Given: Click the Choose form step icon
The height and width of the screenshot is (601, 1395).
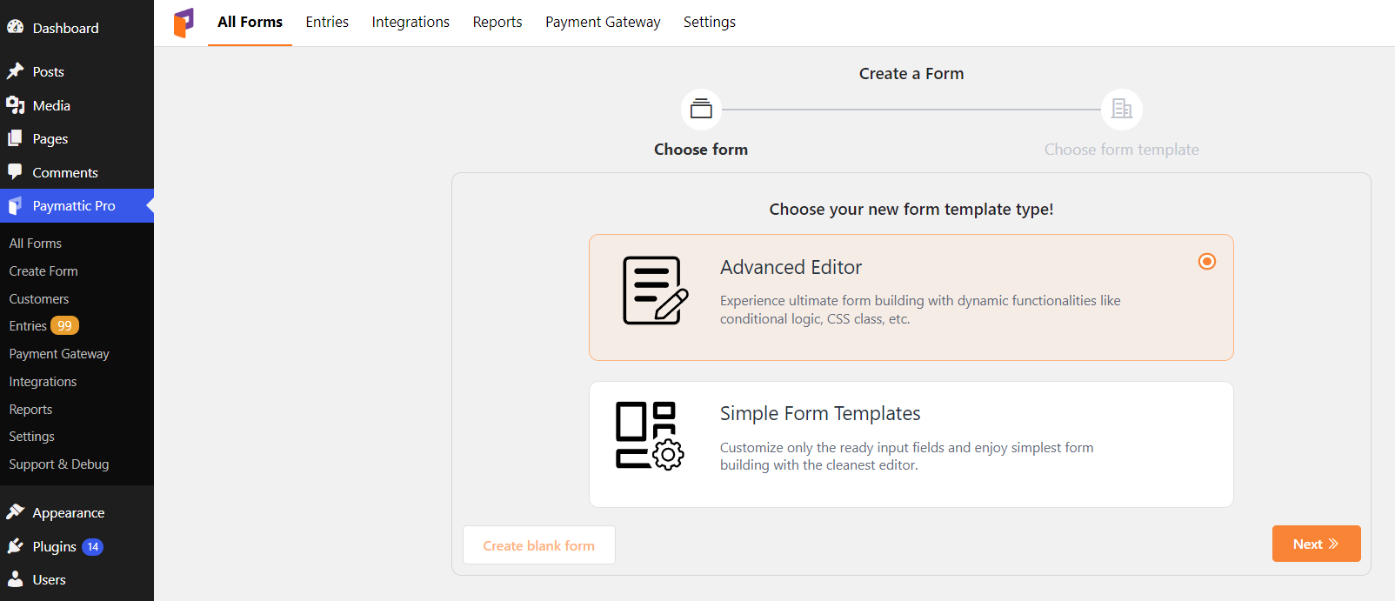Looking at the screenshot, I should coord(701,109).
